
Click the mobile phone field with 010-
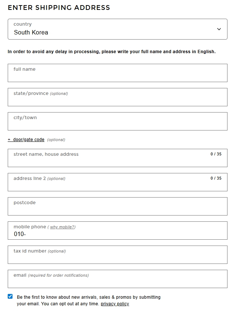coord(118,233)
